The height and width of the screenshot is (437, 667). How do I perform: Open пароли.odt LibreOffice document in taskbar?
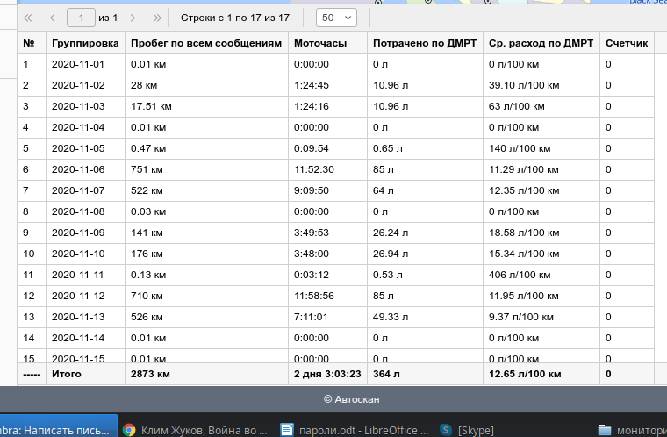coord(354,430)
